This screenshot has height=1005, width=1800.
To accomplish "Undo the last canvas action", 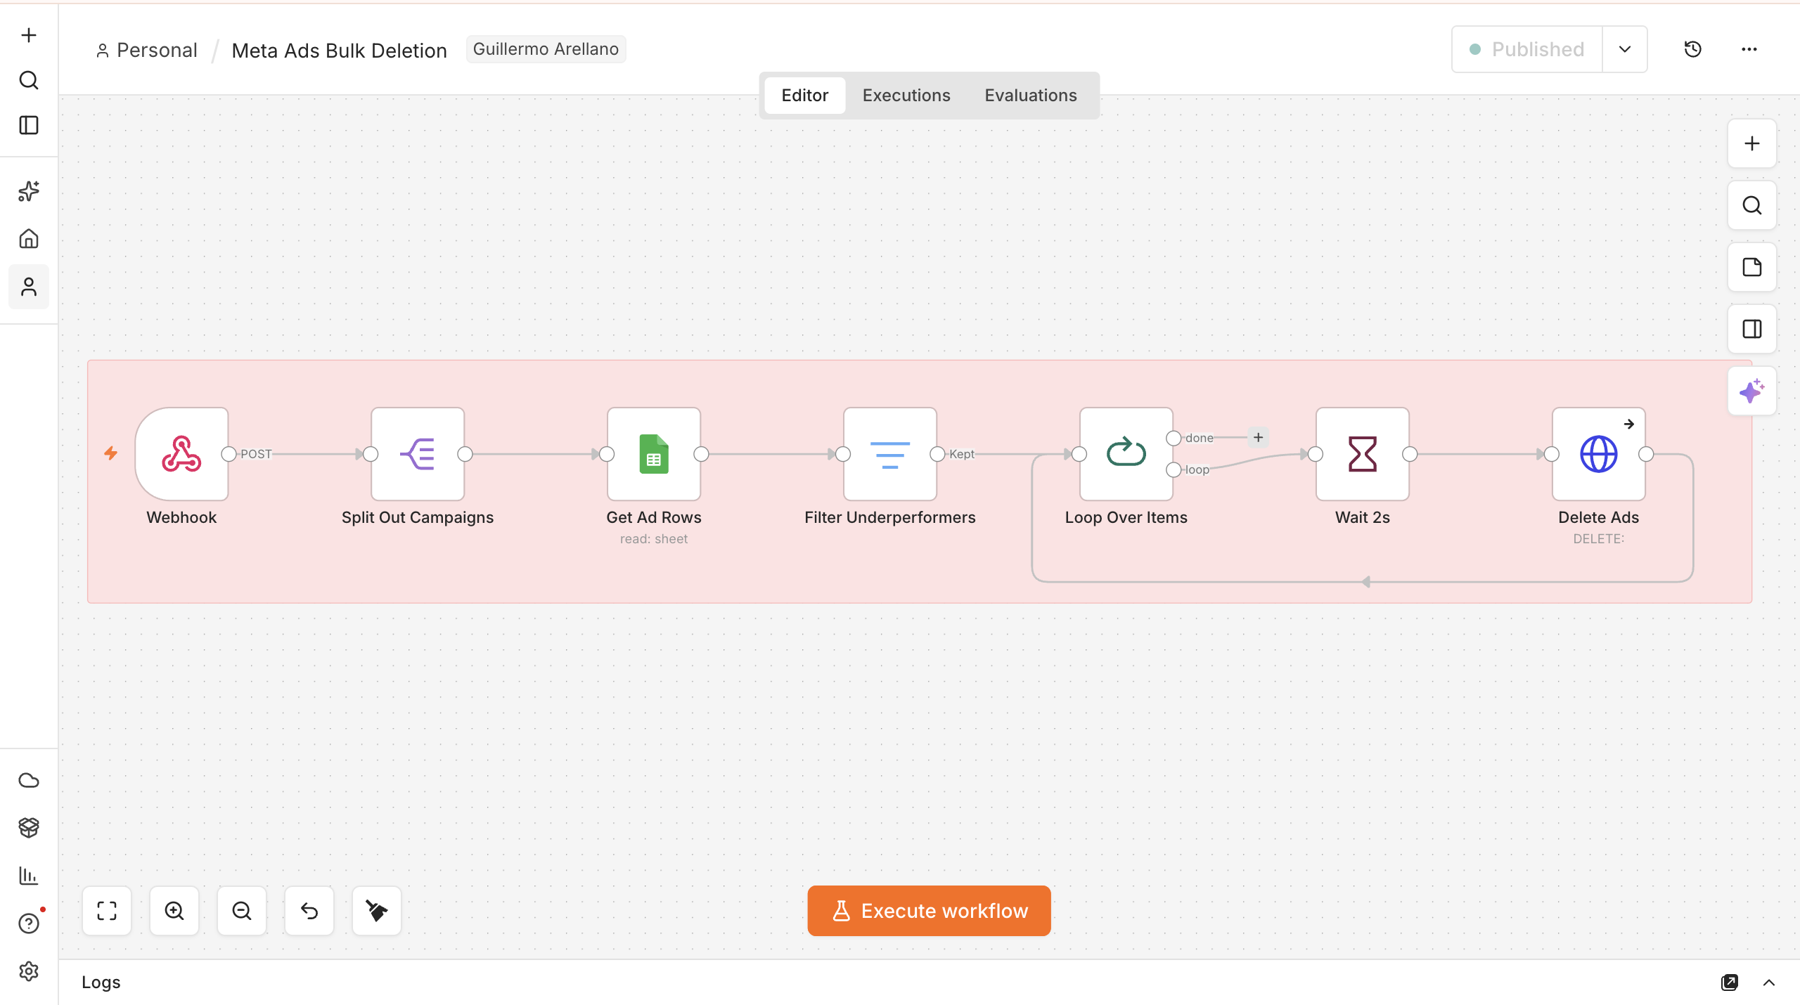I will [309, 911].
